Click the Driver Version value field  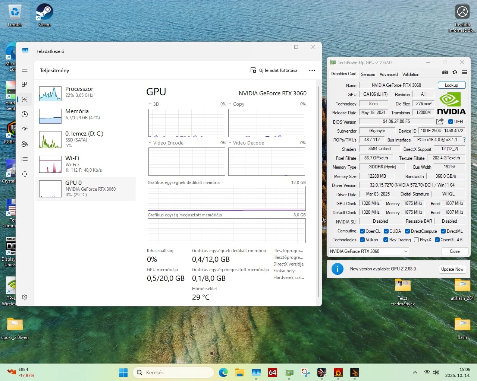click(x=412, y=185)
